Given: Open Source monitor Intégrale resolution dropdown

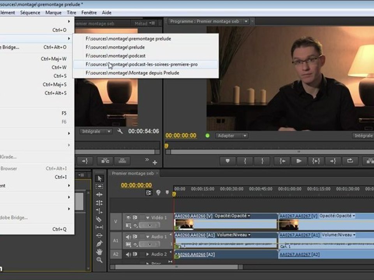Looking at the screenshot, I should click(x=96, y=131).
